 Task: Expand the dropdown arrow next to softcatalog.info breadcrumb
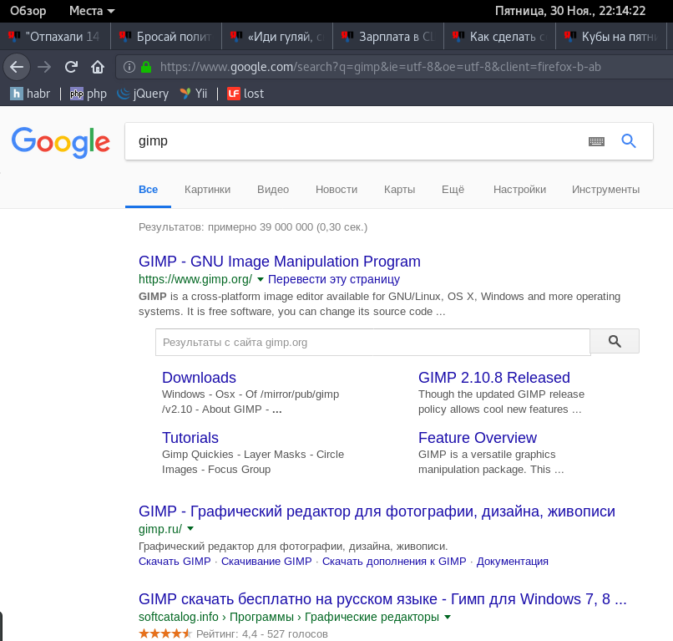448,617
